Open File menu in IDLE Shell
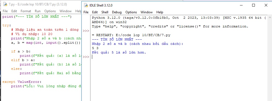 86,12
